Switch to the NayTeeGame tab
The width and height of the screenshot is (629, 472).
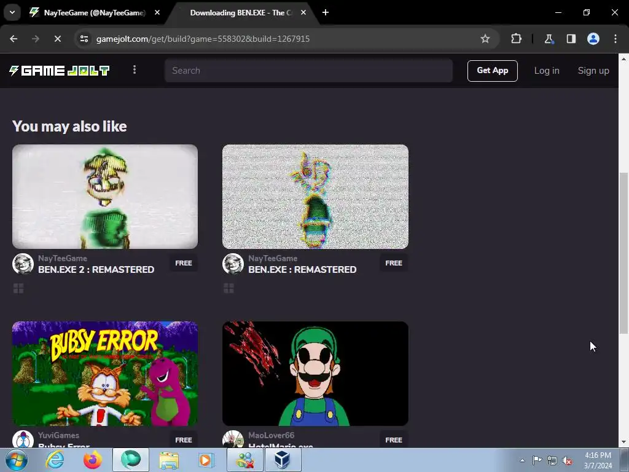tap(95, 13)
